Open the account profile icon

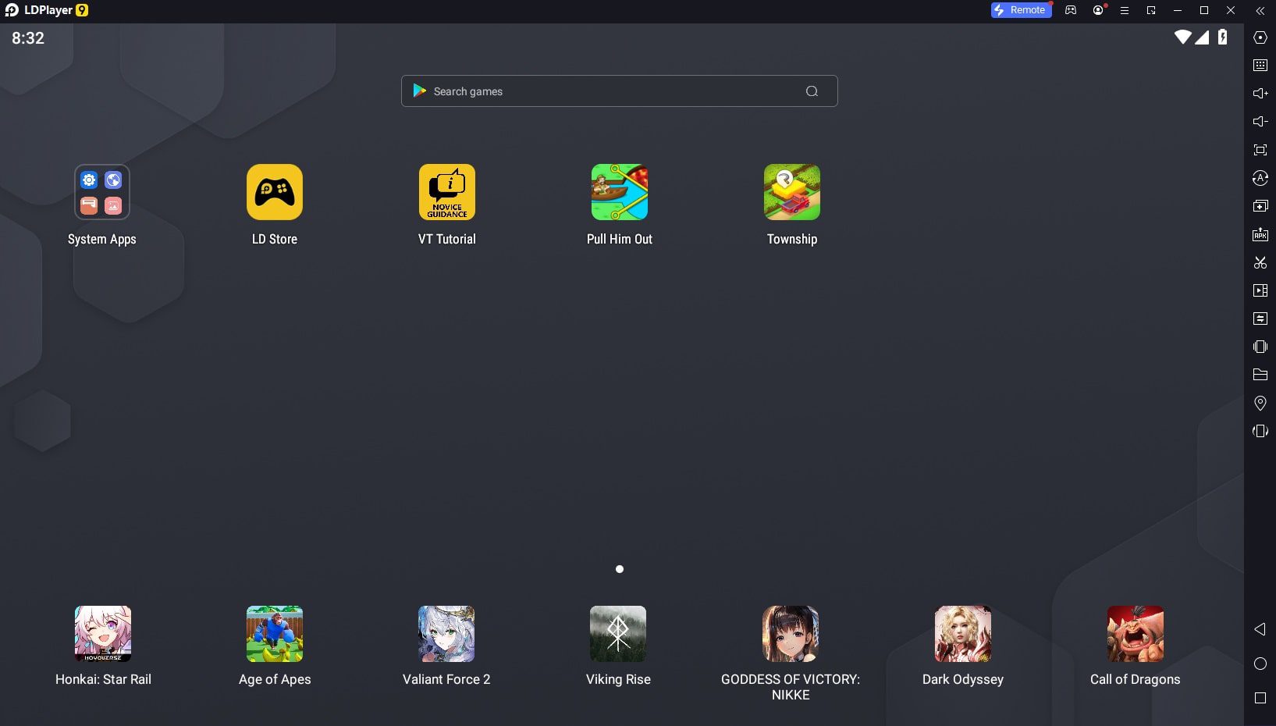click(1098, 10)
